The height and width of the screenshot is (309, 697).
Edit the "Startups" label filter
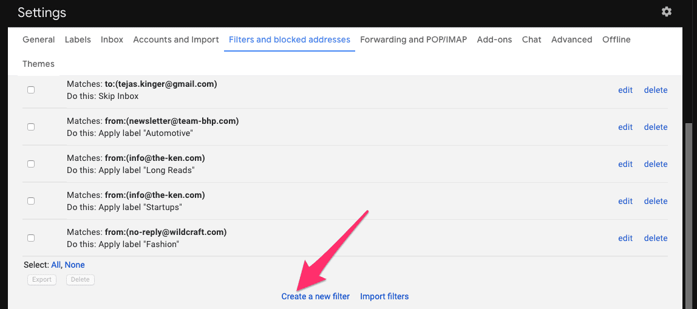pyautogui.click(x=625, y=201)
